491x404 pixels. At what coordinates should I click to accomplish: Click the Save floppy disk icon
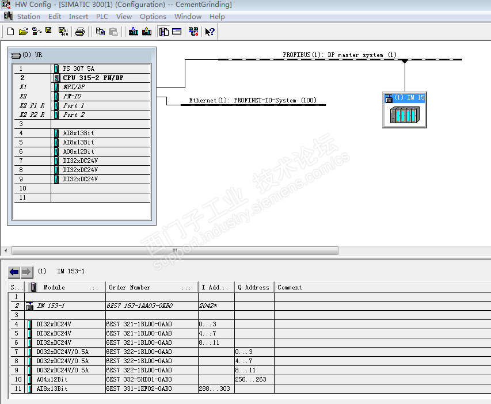[x=48, y=31]
